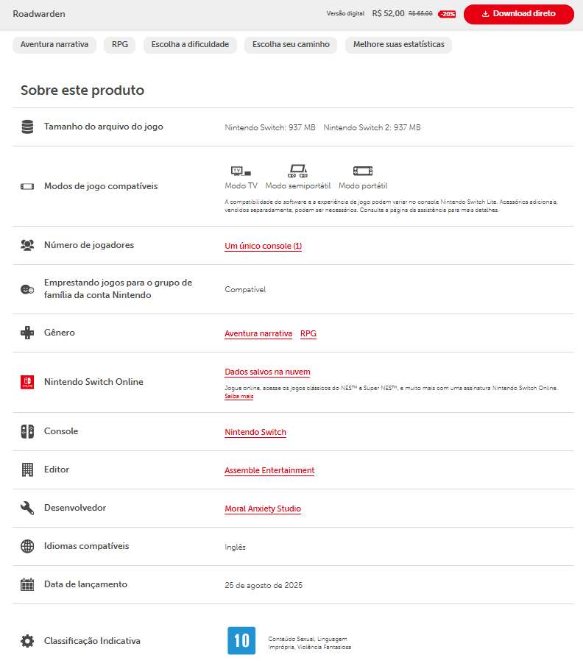Click the handheld mode (portátil) icon
The image size is (583, 666).
(363, 171)
